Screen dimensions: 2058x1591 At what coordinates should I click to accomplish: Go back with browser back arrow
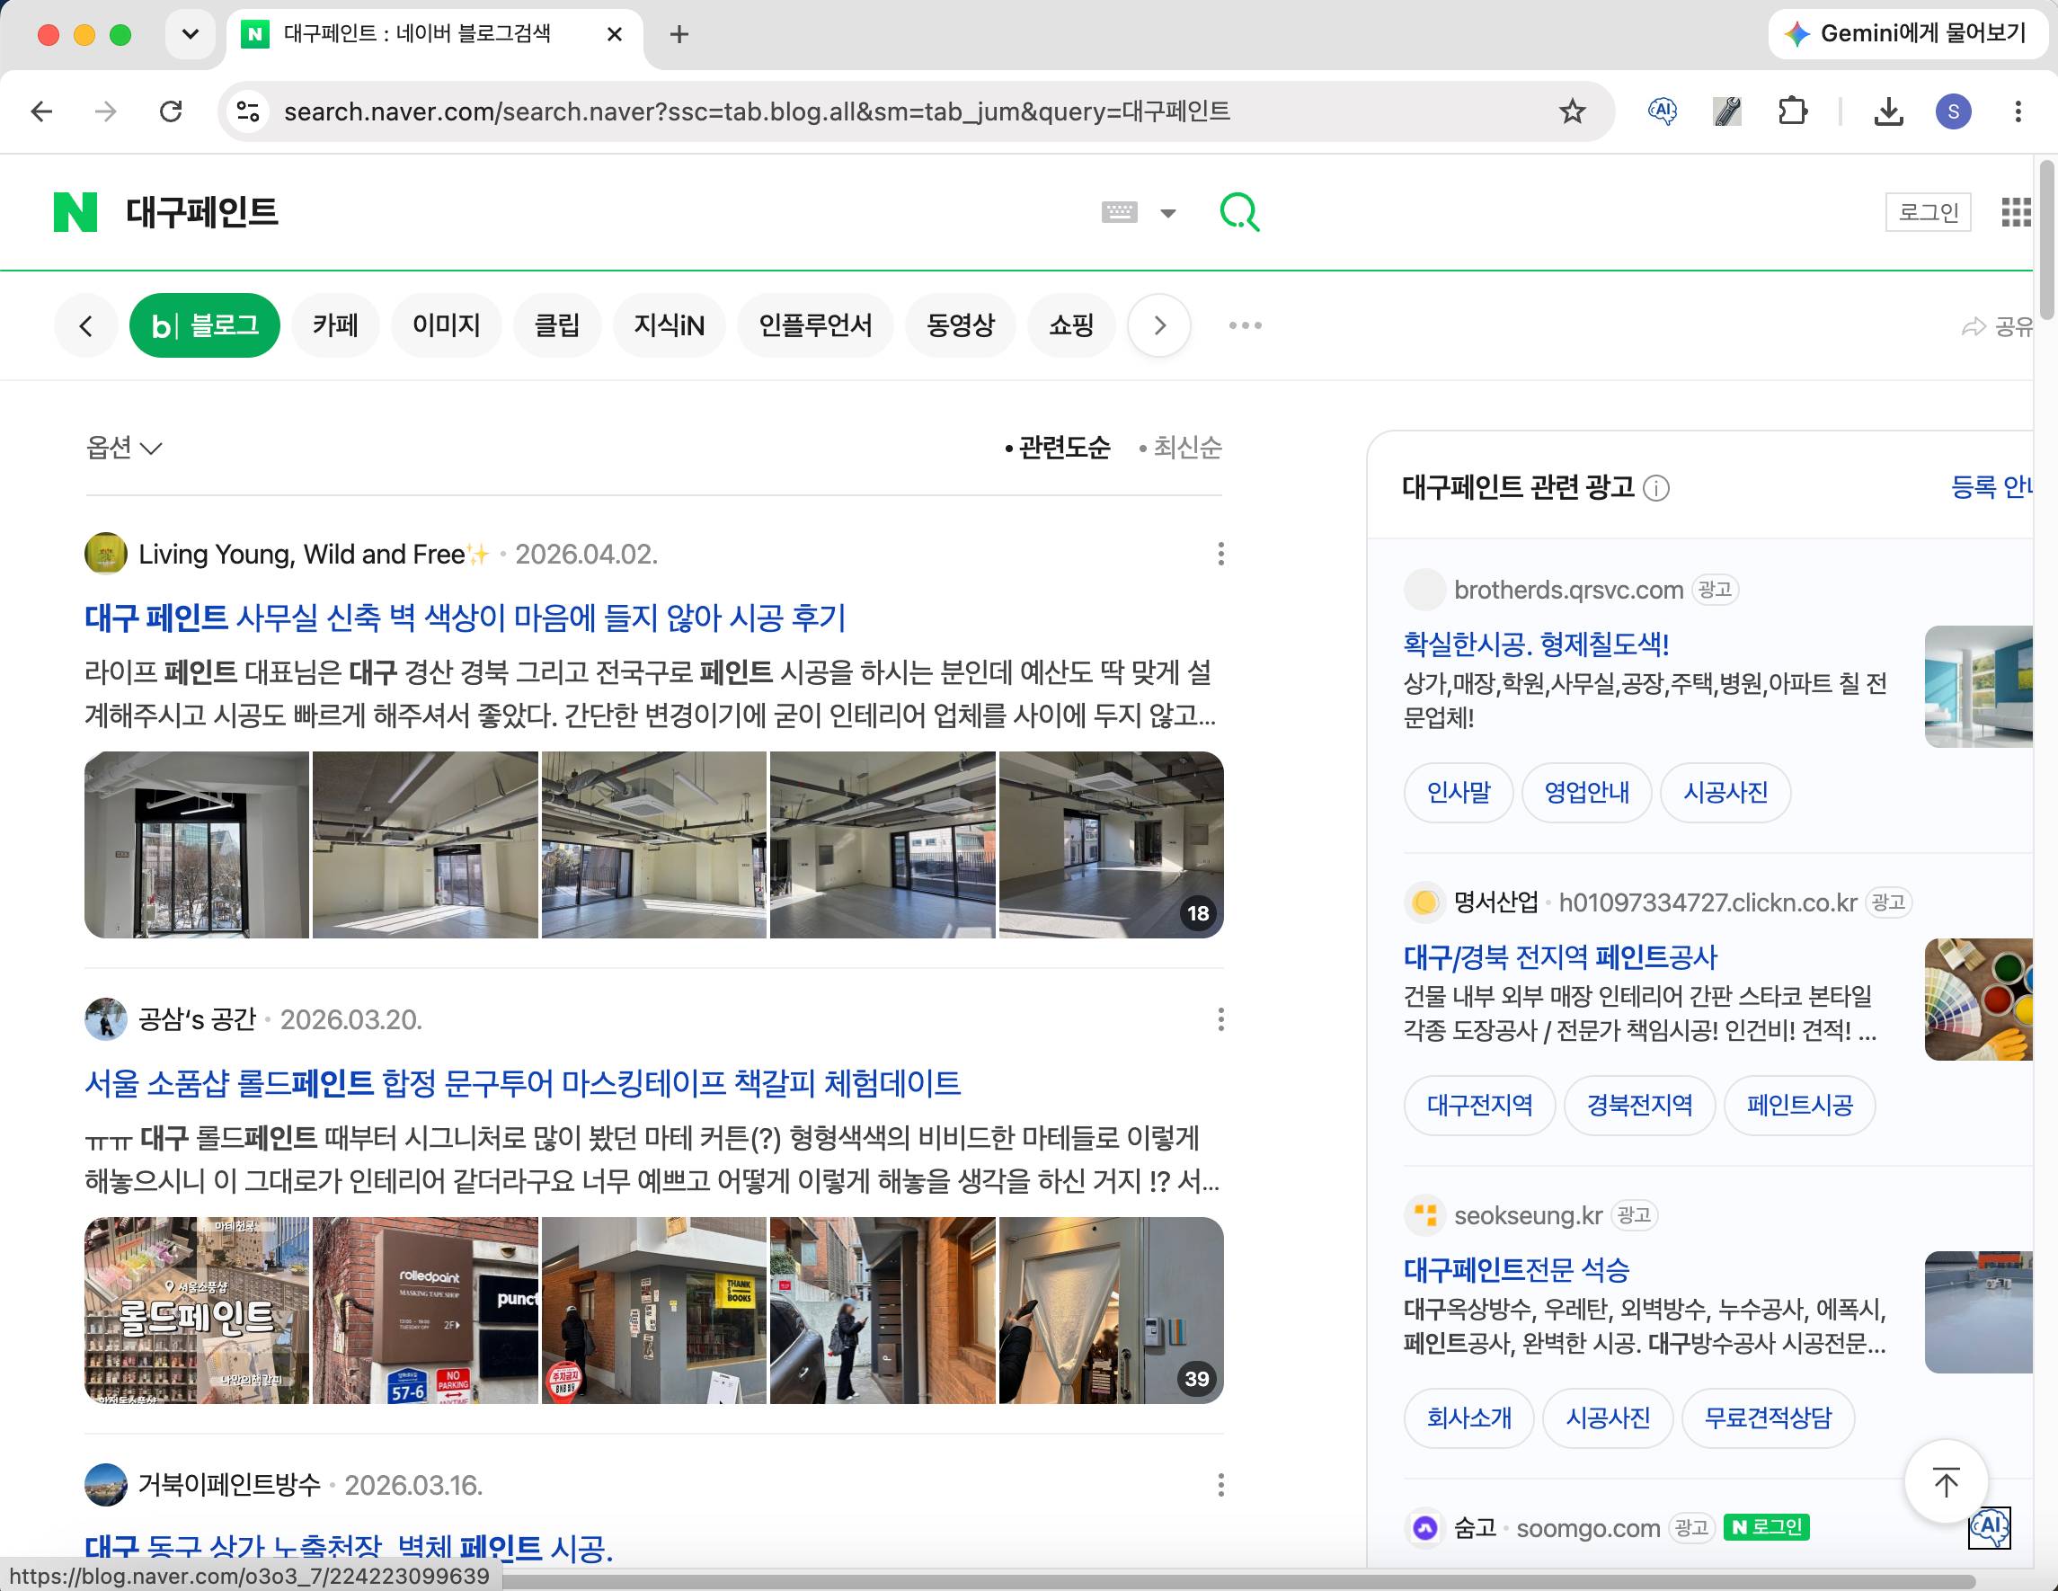41,112
